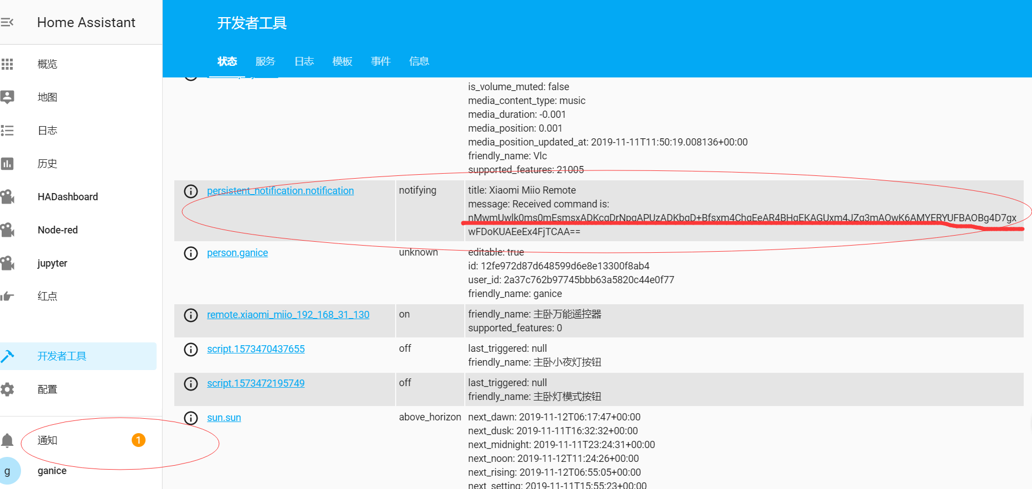Click 'next_dawn: 2019-11-12T06:17:47+00:00' text
Image resolution: width=1032 pixels, height=489 pixels.
click(554, 417)
